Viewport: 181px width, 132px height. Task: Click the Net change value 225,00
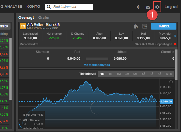coord(54,38)
